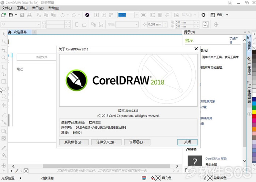Click the Import icon
This screenshot has width=256, height=182.
[97, 15]
